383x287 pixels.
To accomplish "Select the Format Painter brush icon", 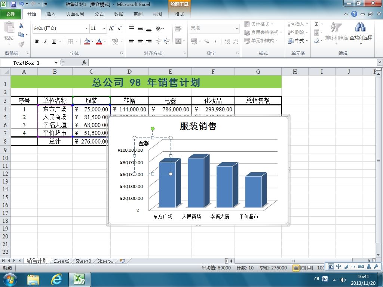I will click(x=21, y=44).
